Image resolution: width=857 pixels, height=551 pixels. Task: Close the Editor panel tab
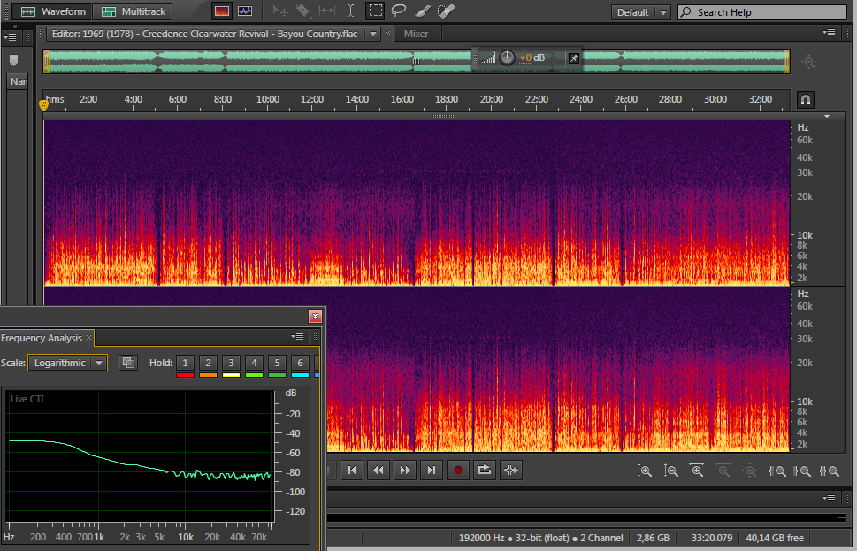(387, 34)
